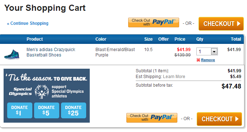
Task: Click the Special Olympics logo icon
Action: point(42,92)
